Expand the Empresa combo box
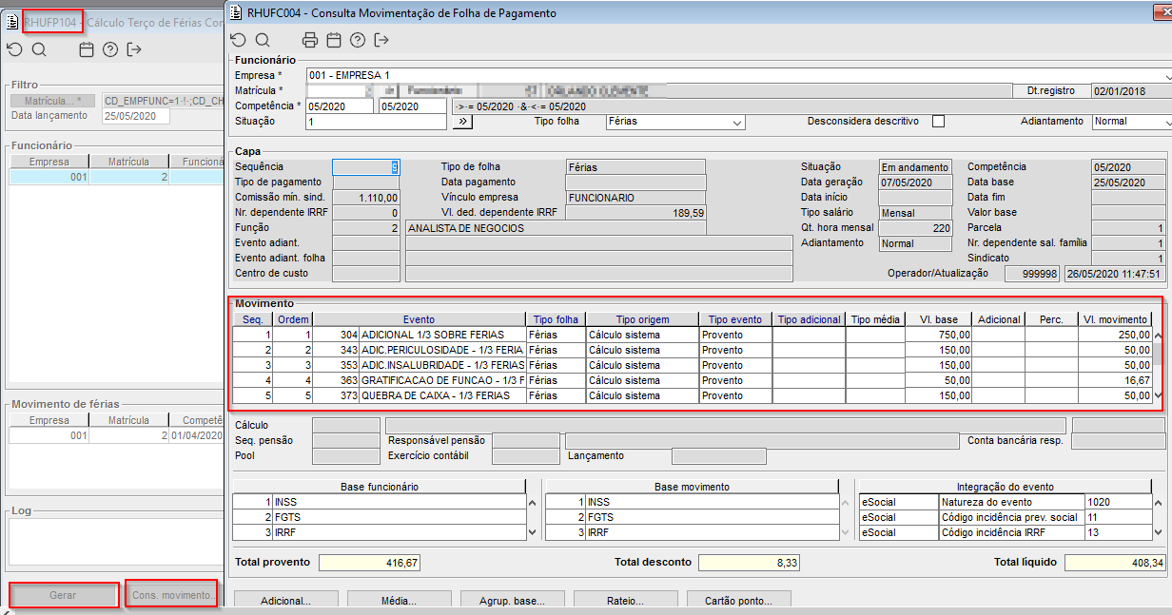 pos(1165,75)
